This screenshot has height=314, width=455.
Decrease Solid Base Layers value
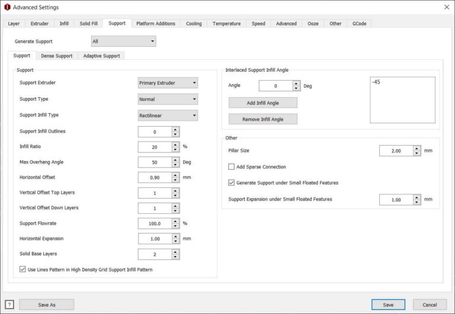click(175, 257)
